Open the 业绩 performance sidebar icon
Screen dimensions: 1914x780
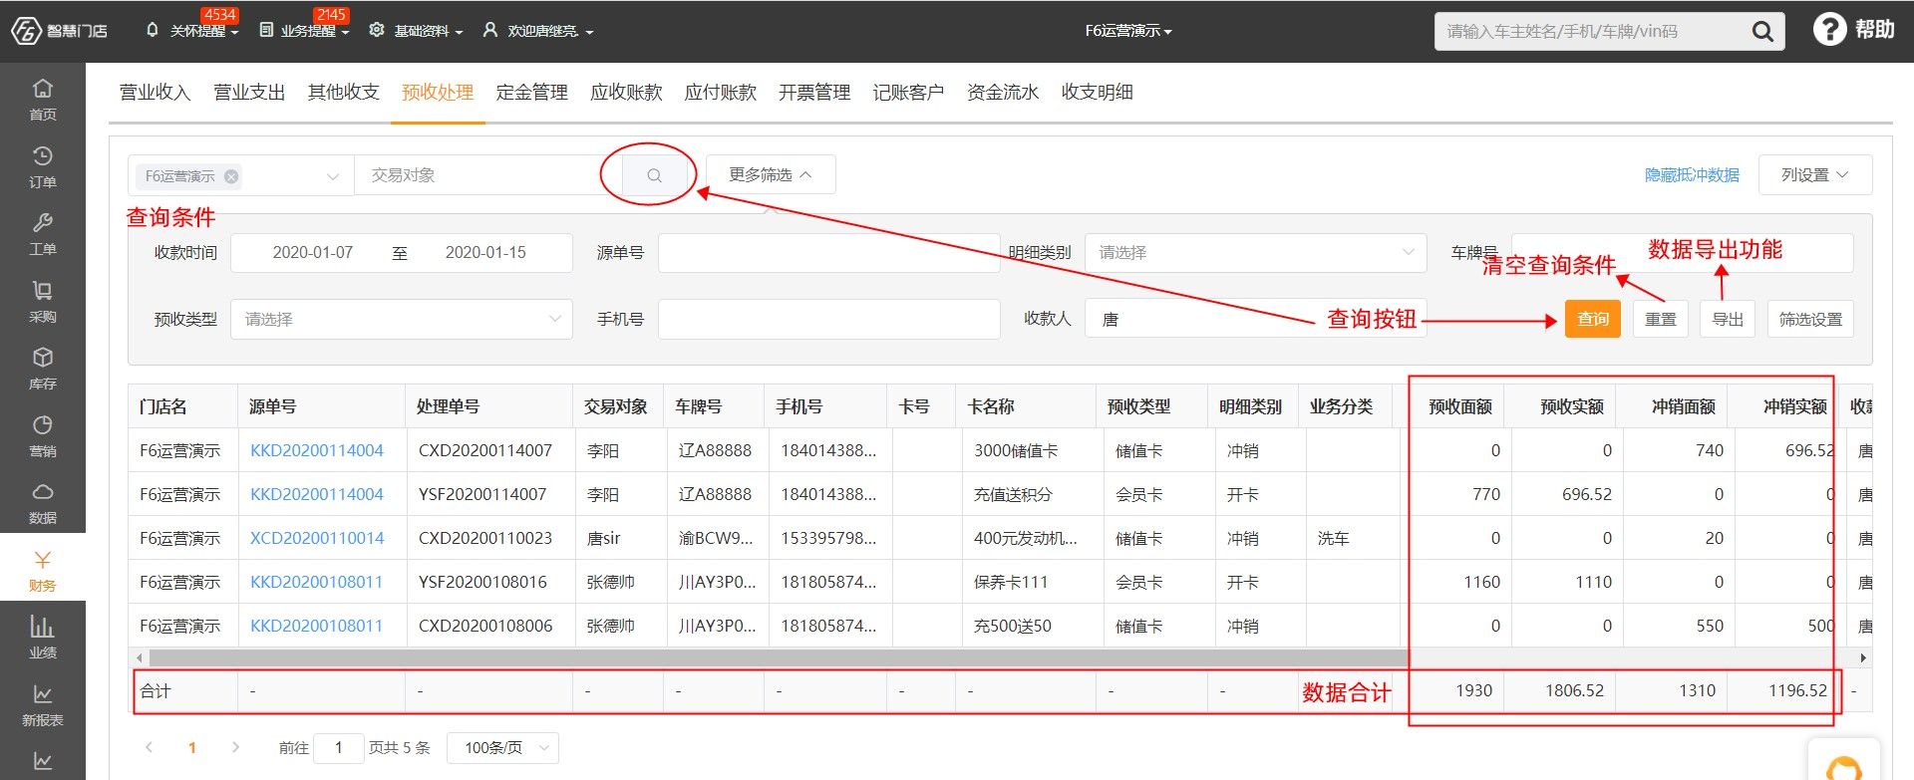43,637
